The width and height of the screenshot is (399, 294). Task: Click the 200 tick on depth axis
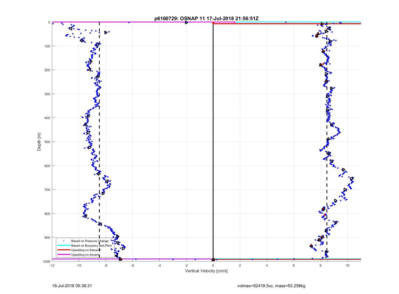(47, 70)
